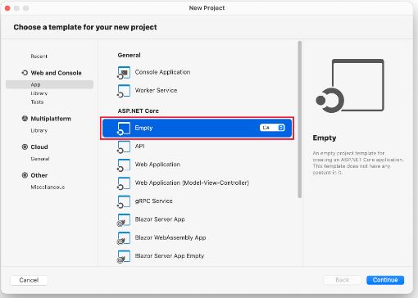Open the C# language dropdown on Empty
This screenshot has height=298, width=418.
[x=272, y=128]
